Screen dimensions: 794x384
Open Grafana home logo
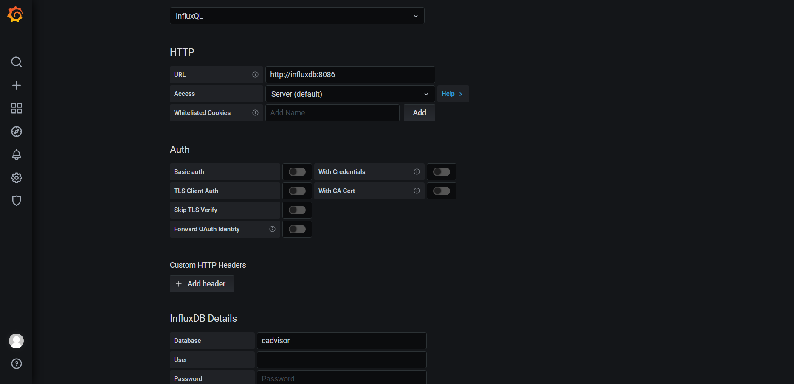tap(15, 14)
